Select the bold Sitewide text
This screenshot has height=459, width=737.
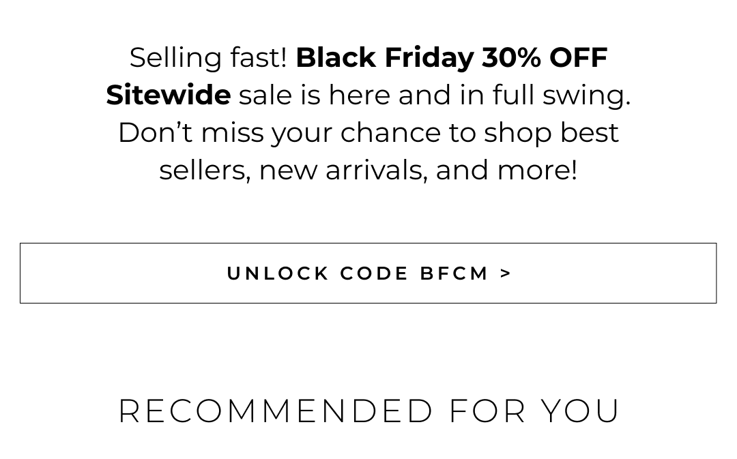(x=168, y=95)
